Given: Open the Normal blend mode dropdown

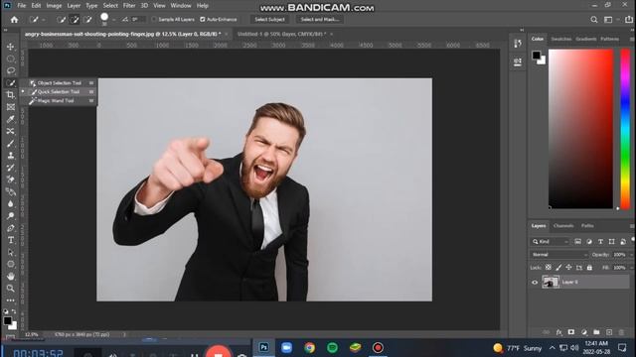Looking at the screenshot, I should [x=558, y=255].
